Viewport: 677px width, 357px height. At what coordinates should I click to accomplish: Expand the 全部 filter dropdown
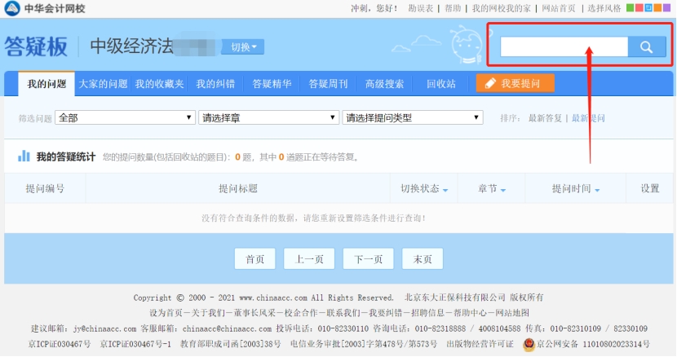[x=125, y=118]
